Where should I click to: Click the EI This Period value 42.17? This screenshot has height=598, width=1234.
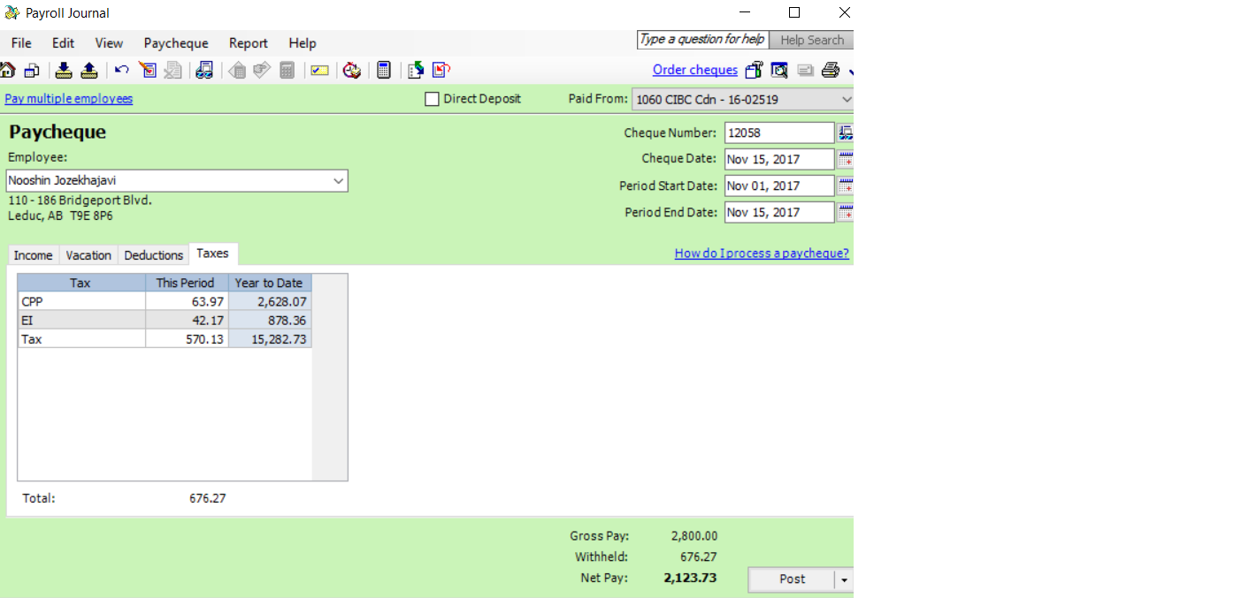[x=187, y=320]
